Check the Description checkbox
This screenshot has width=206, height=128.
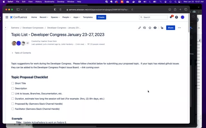point(13,88)
